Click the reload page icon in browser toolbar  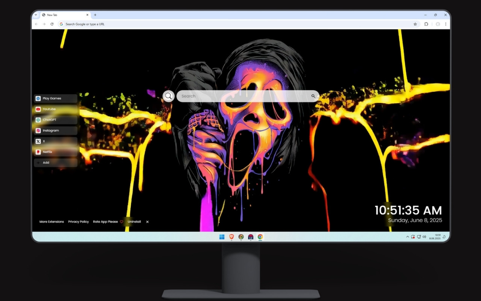tap(52, 24)
